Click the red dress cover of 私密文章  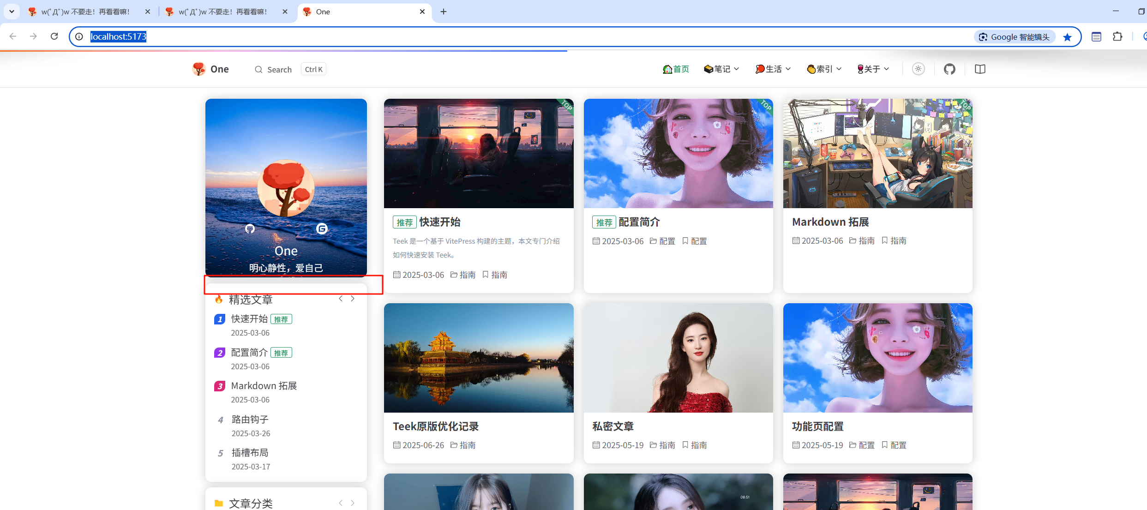tap(678, 358)
